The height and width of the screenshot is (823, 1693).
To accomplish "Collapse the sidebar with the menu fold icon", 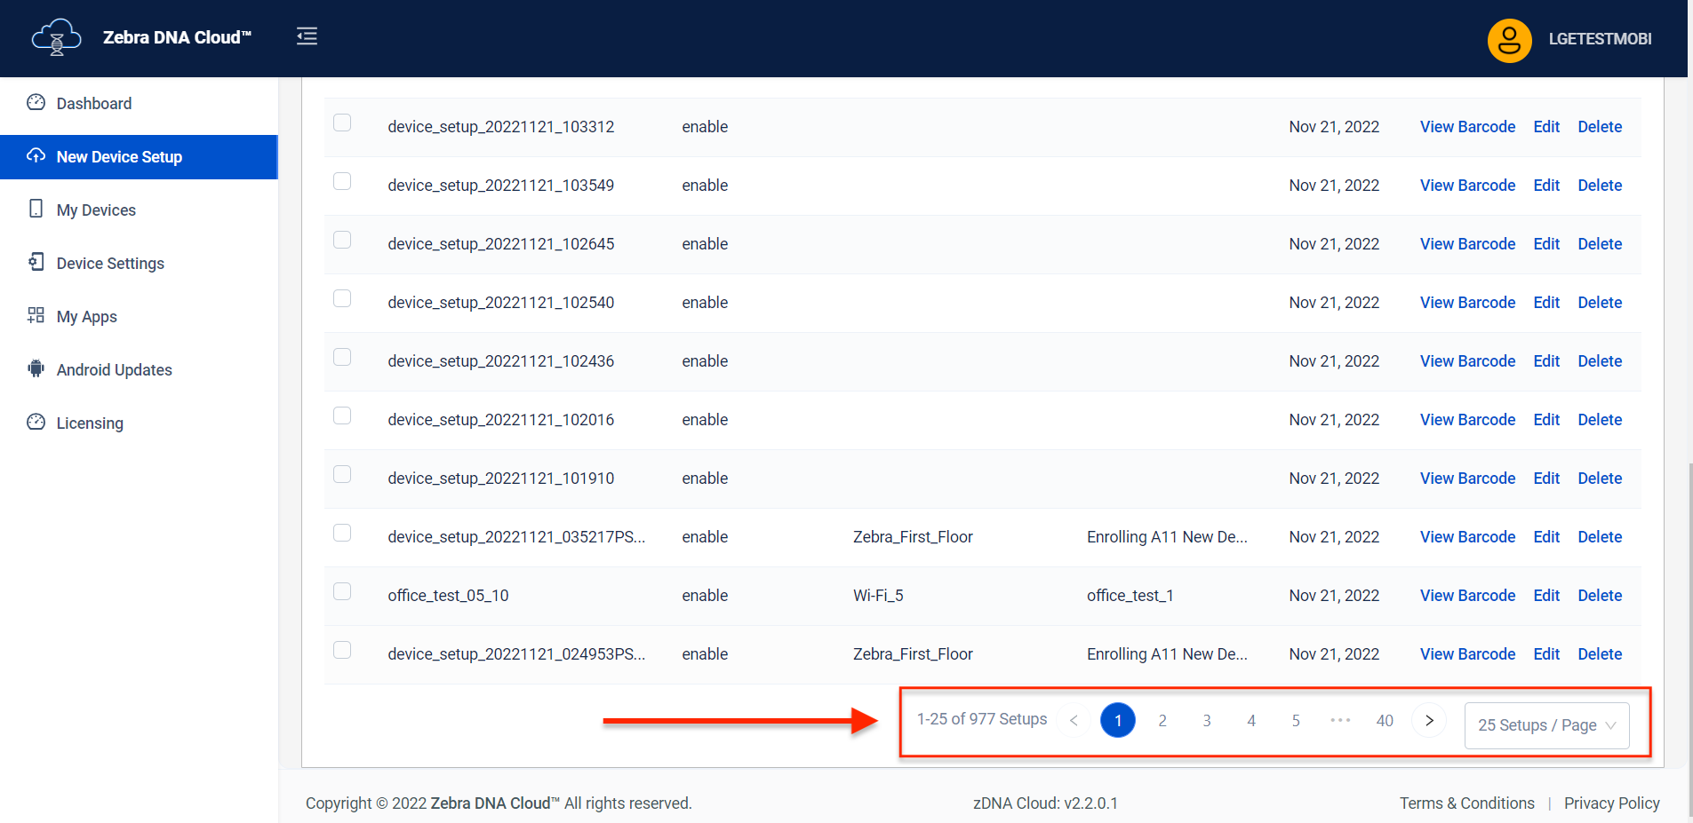I will (x=307, y=36).
